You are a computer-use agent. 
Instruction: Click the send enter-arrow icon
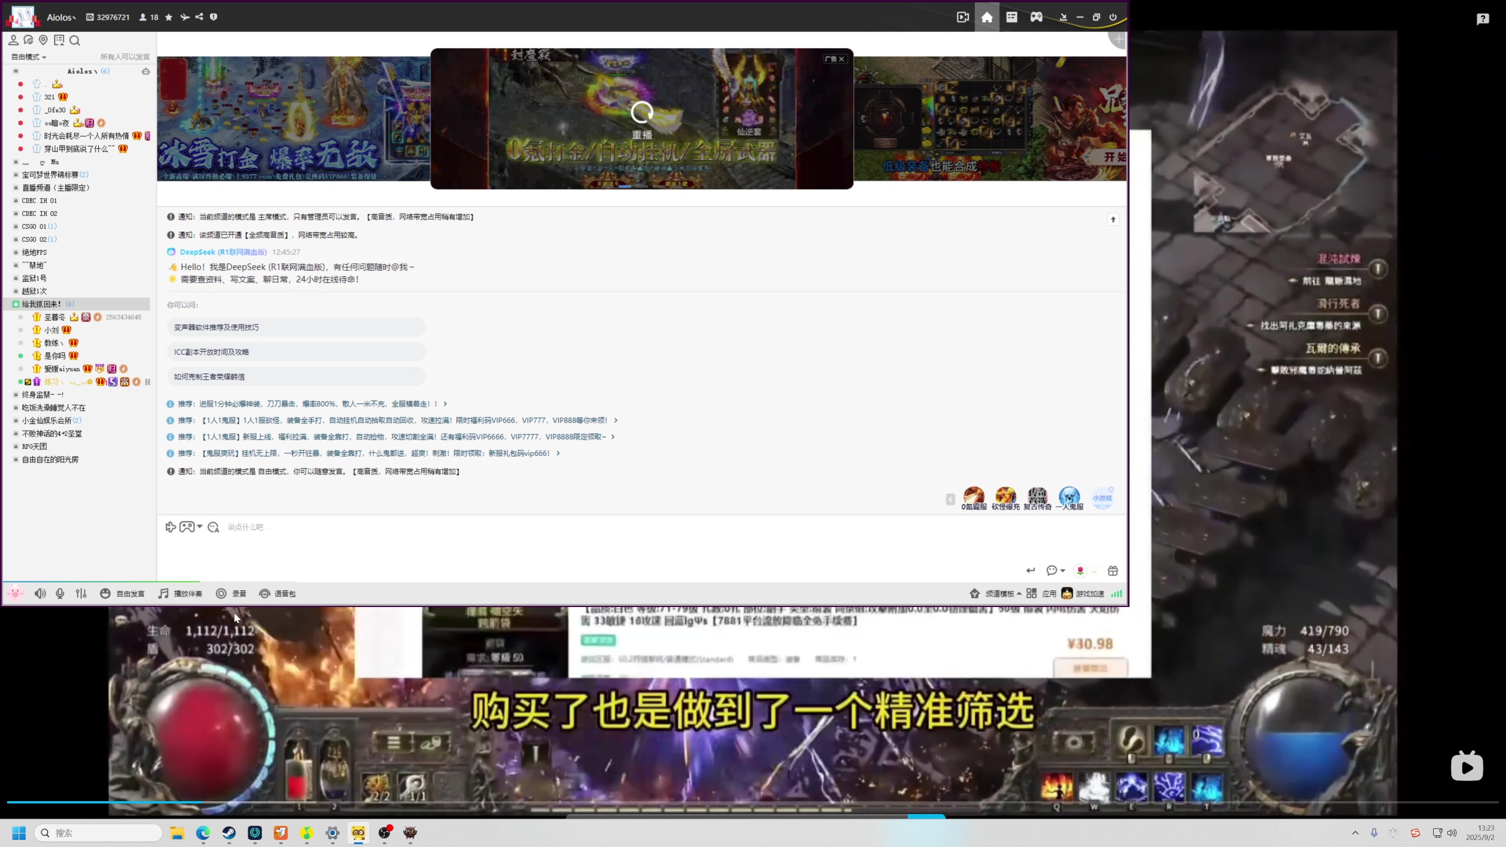point(1030,571)
